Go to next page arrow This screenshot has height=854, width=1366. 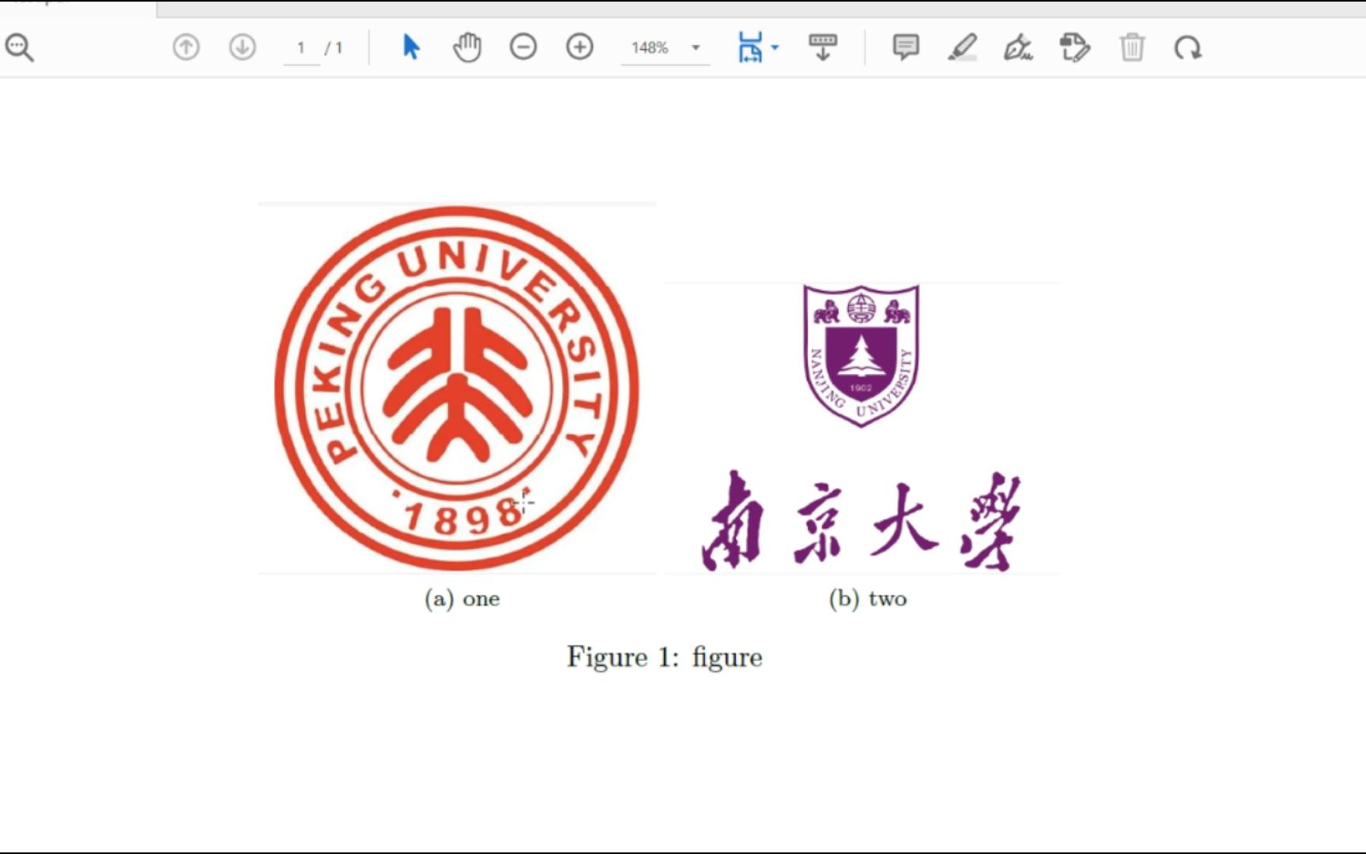point(243,47)
